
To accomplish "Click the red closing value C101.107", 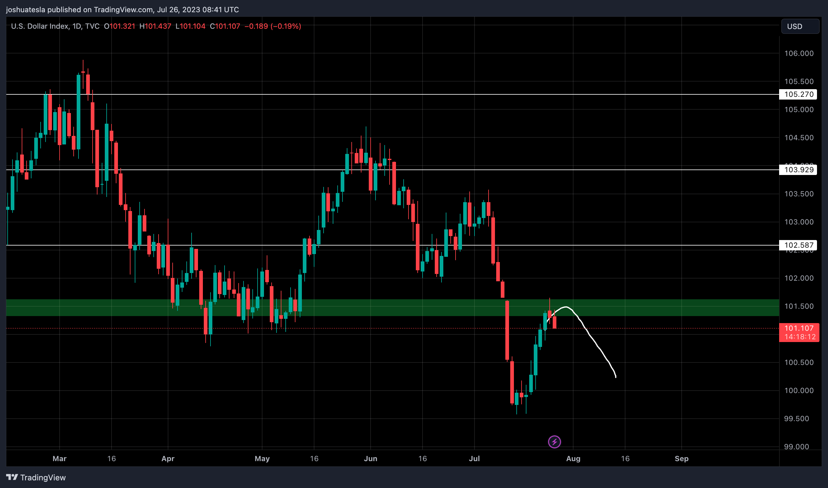I will click(225, 26).
